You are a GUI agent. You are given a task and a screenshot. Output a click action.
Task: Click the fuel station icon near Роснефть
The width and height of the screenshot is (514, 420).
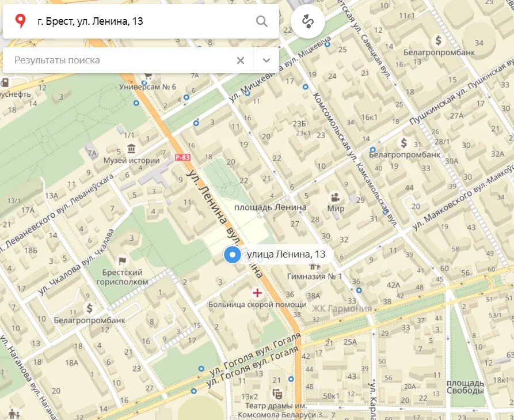tap(4, 82)
